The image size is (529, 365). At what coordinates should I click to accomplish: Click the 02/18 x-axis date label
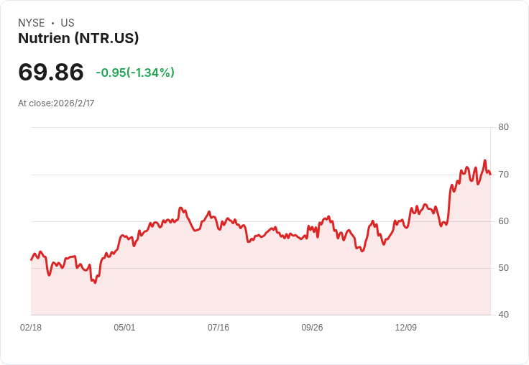pyautogui.click(x=31, y=327)
